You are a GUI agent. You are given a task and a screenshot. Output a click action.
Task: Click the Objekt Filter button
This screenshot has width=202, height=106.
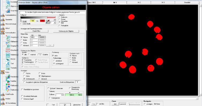click(x=36, y=31)
